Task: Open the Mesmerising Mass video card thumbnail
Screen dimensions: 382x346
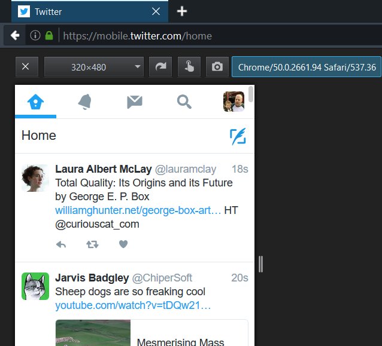Action: (x=93, y=333)
